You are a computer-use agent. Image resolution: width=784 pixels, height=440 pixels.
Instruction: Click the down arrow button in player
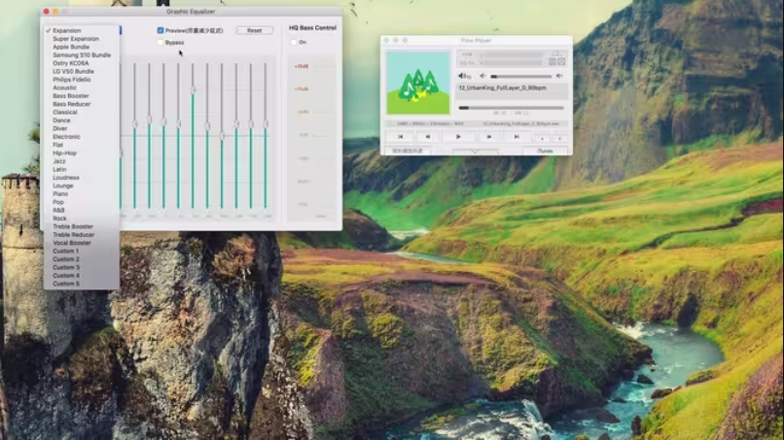click(560, 138)
